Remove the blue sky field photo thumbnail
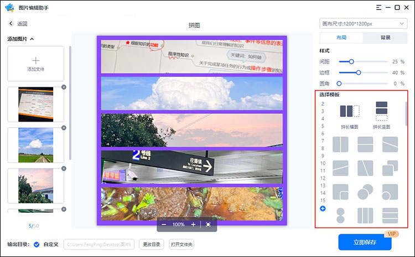Screen dimensions: 415x257 (64, 128)
